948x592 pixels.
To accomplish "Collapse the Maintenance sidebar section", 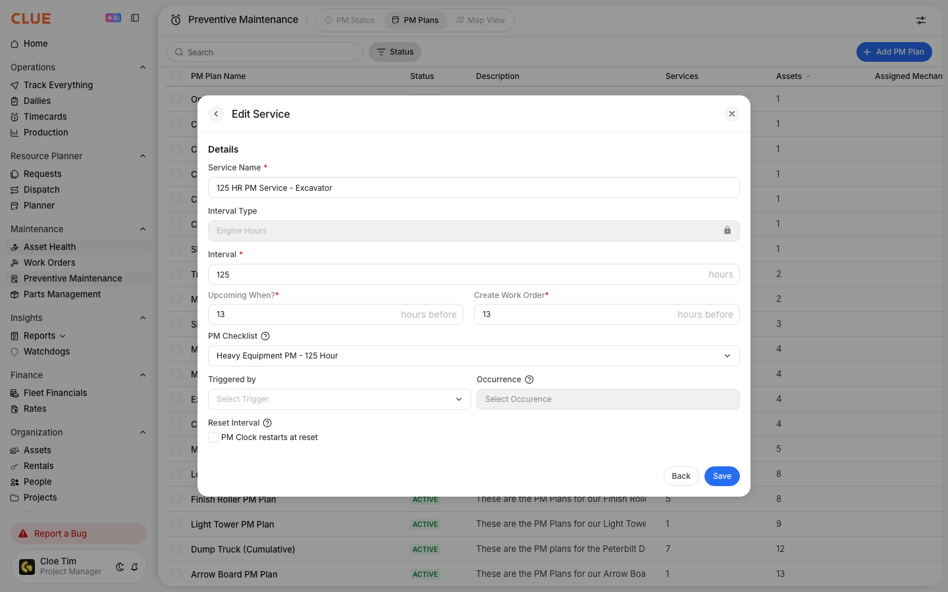I will point(143,229).
